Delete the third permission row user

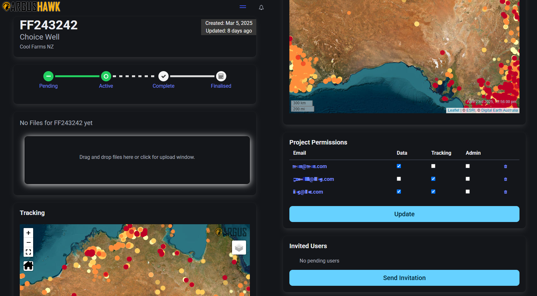point(505,192)
